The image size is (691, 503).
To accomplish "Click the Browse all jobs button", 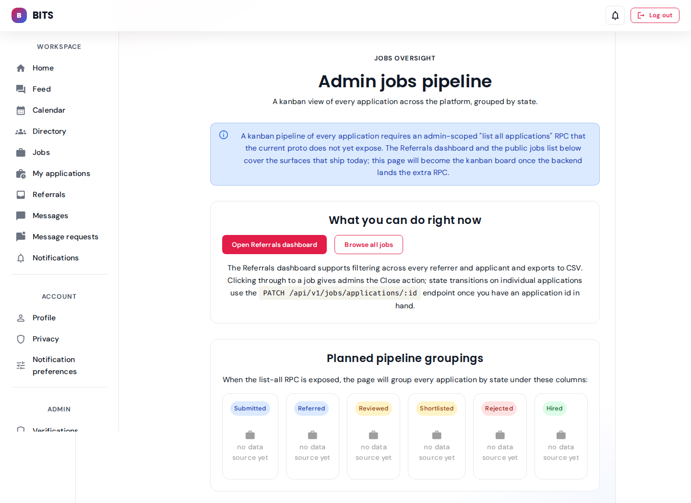I will (x=369, y=245).
